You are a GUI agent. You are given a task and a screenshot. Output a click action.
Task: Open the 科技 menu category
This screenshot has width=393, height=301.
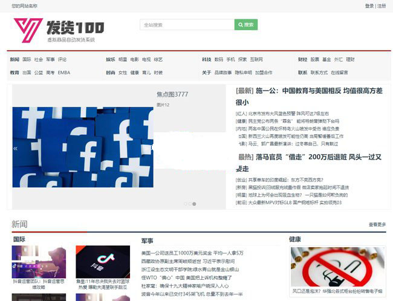207,59
